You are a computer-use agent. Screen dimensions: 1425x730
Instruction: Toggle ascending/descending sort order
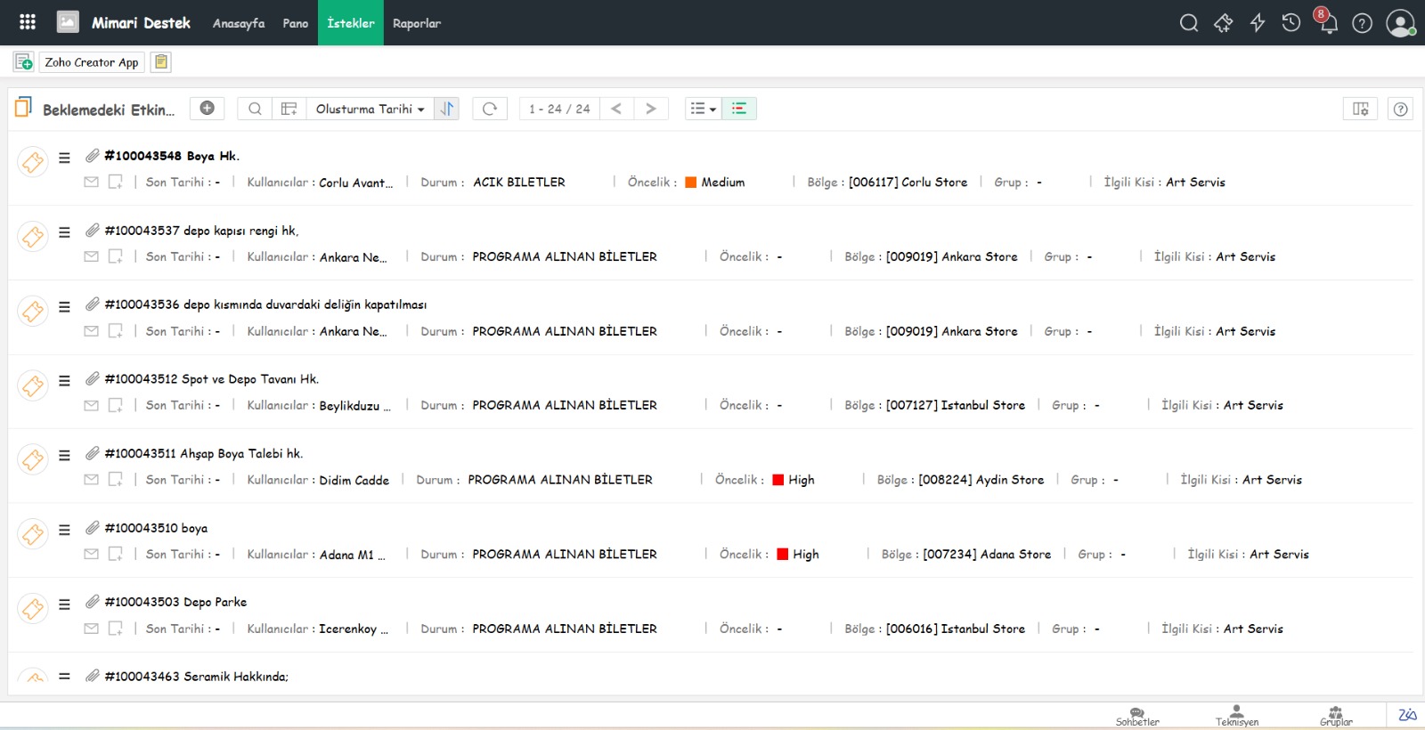tap(447, 109)
